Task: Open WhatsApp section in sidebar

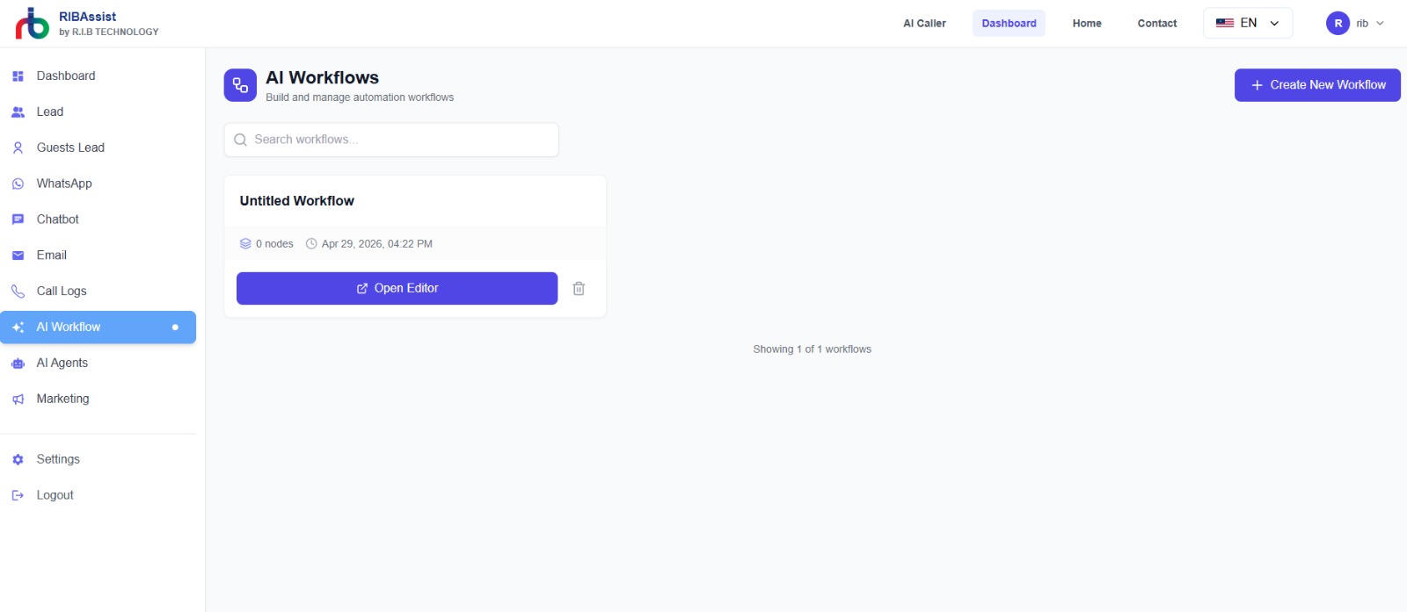Action: coord(98,184)
